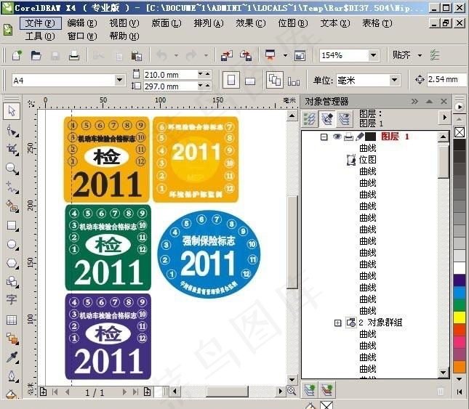Viewport: 469px width, 409px height.
Task: Open the 效果 menu
Action: pyautogui.click(x=250, y=23)
